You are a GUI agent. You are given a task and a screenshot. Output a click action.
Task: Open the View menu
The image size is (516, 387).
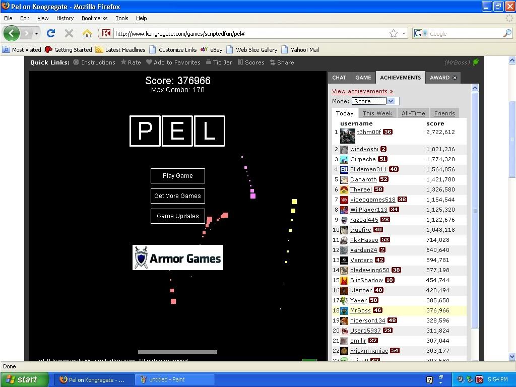coord(43,19)
